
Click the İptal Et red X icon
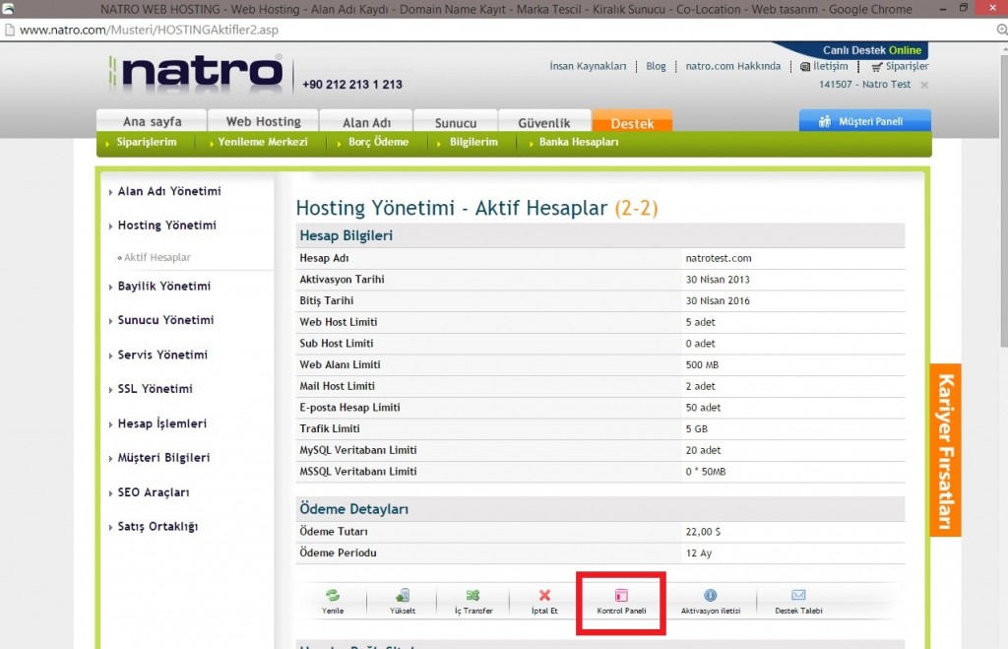click(544, 595)
